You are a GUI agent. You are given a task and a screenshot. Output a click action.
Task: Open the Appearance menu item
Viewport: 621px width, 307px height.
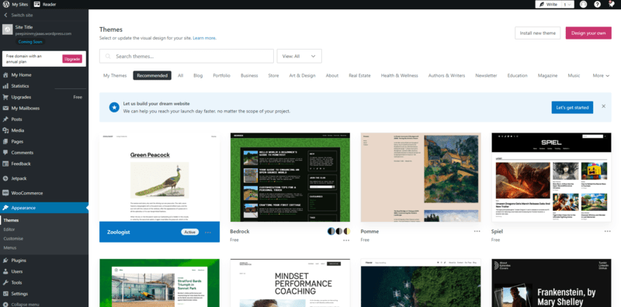click(44, 208)
